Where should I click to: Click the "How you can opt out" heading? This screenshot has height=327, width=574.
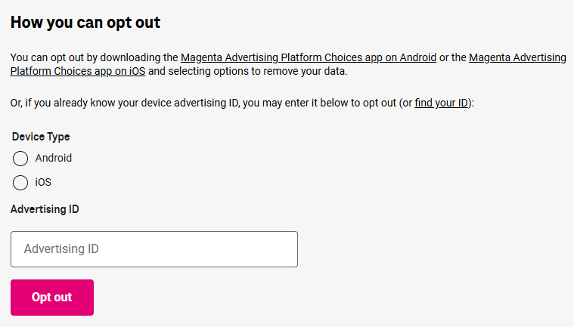coord(85,23)
